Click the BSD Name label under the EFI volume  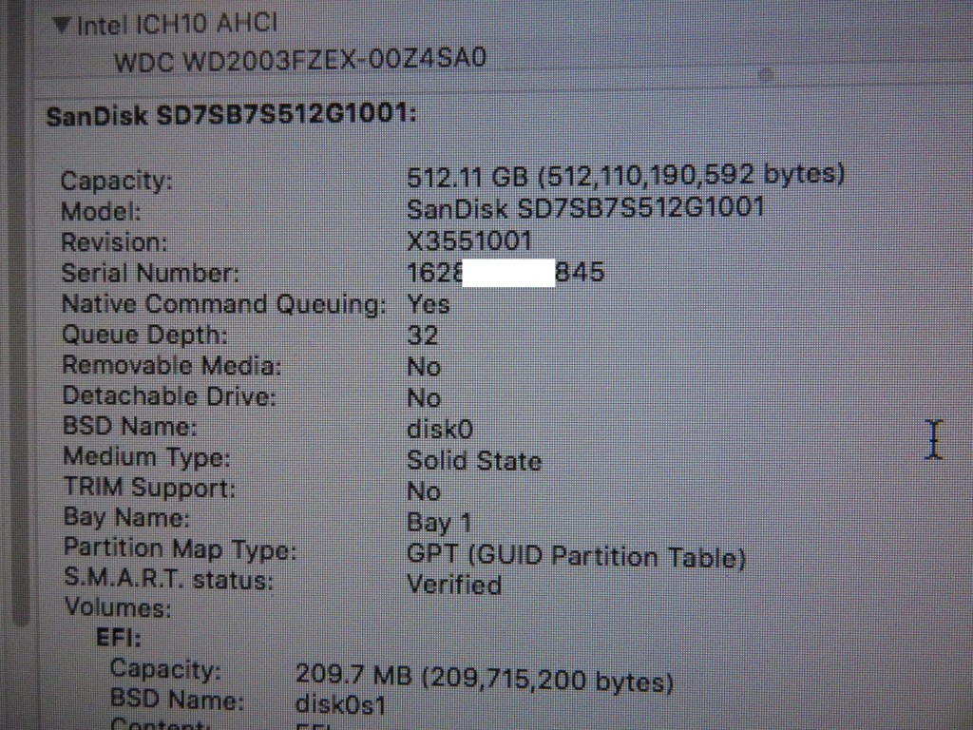(x=177, y=699)
